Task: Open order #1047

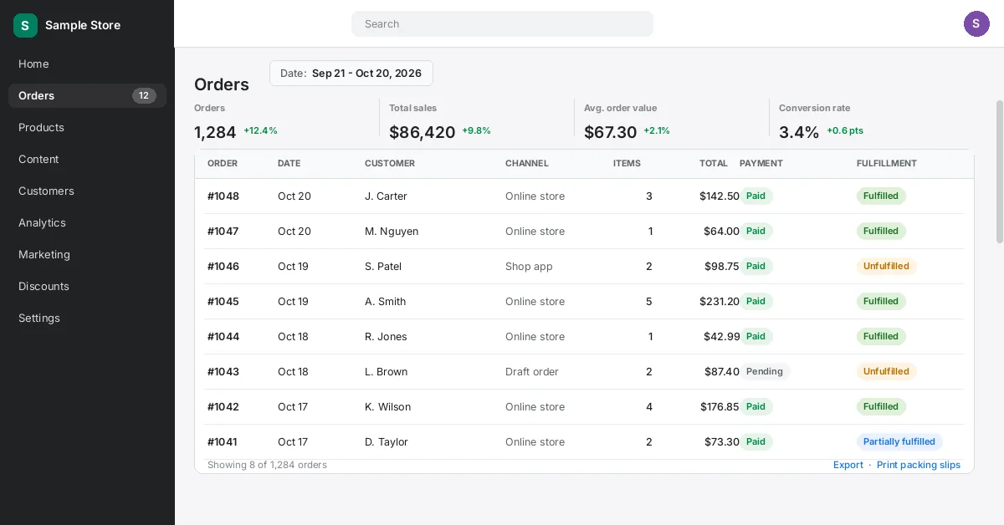Action: tap(223, 231)
